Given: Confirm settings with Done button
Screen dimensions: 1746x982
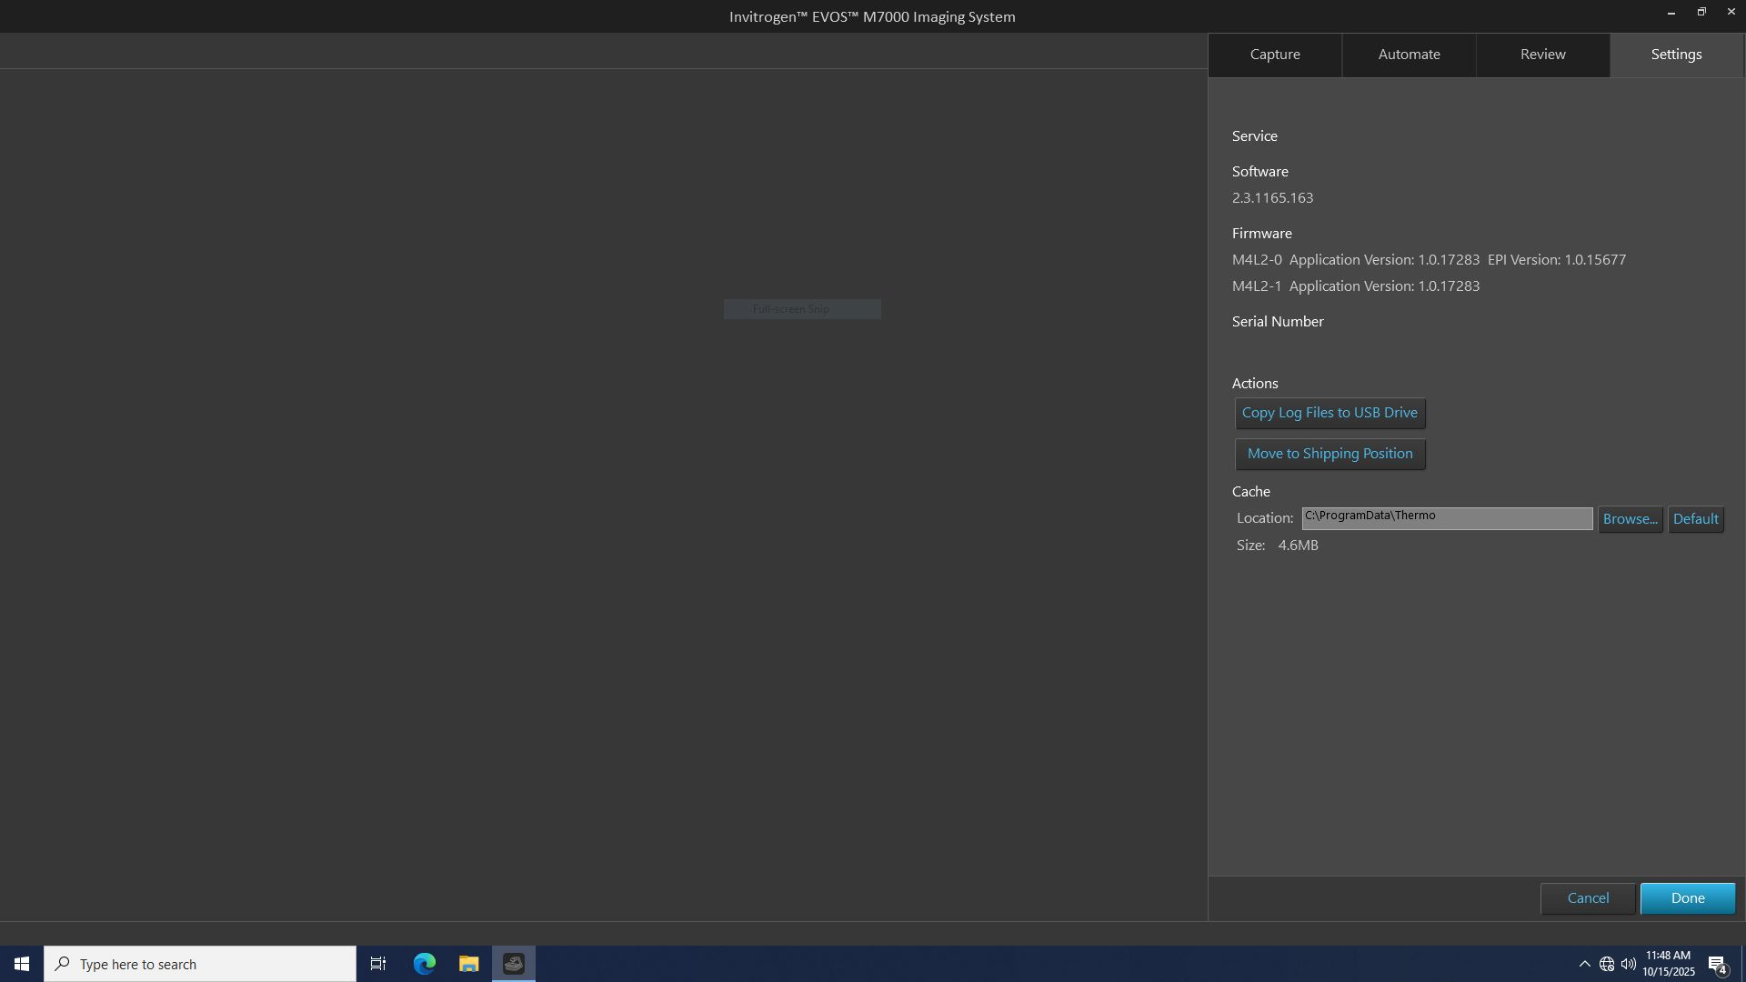Looking at the screenshot, I should click(1686, 898).
